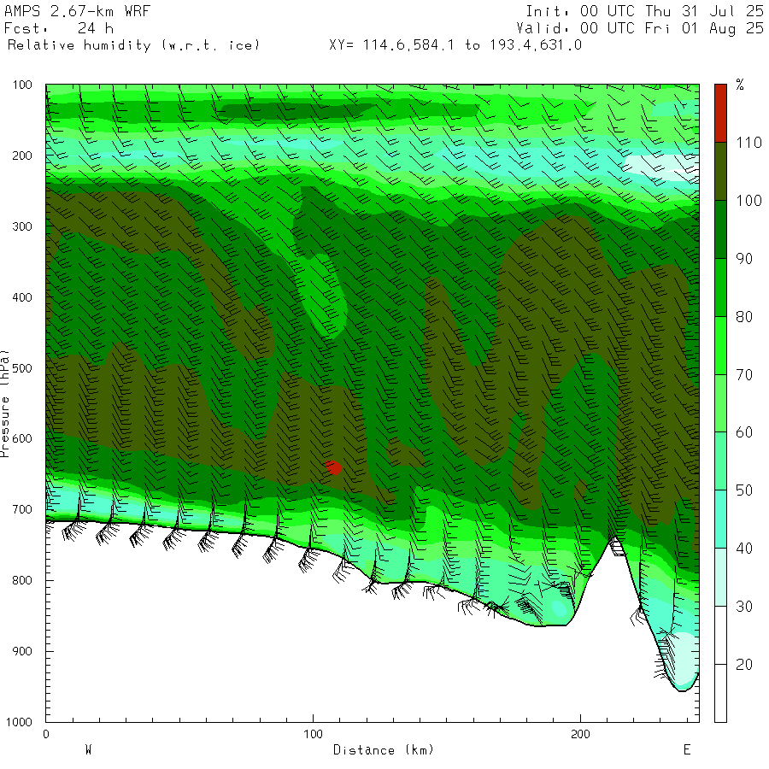Click the 'Valid: 00 UTC Fri 01 Aug 25' text
The height and width of the screenshot is (769, 769).
[639, 28]
